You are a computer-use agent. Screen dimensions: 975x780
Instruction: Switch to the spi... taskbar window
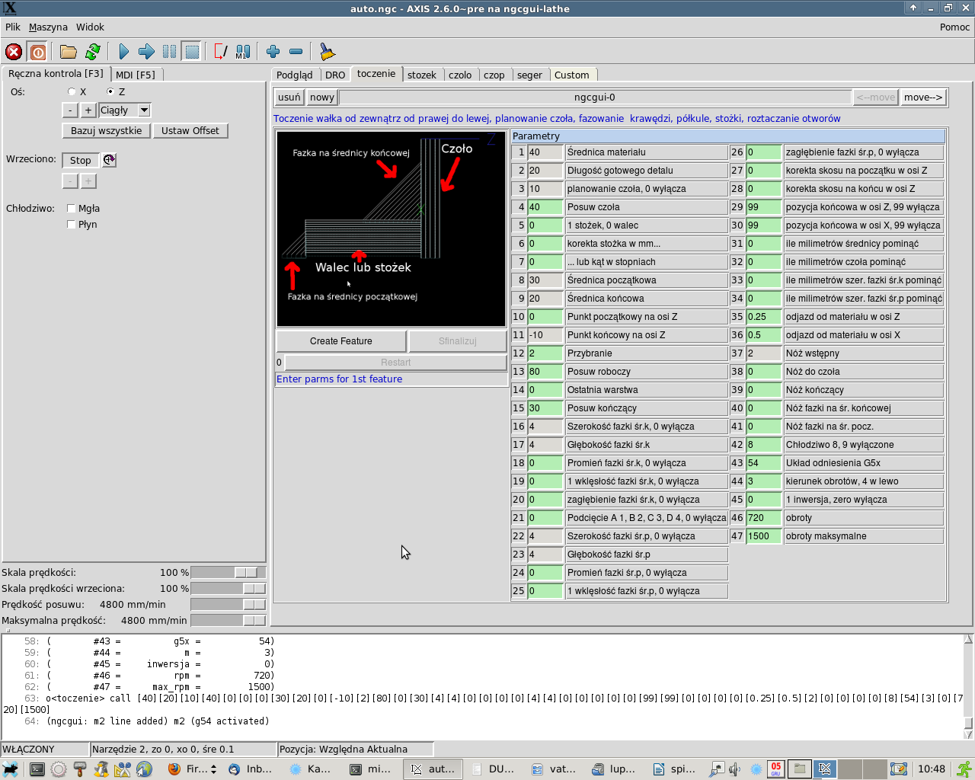coord(675,769)
